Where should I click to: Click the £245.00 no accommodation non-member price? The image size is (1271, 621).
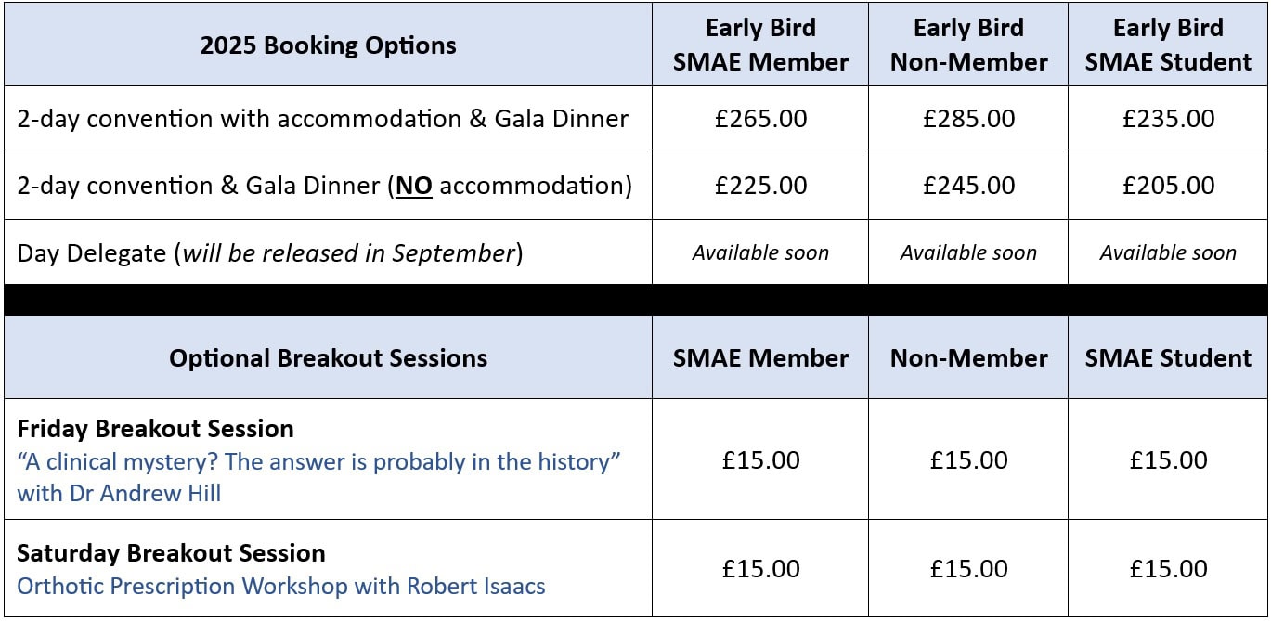click(x=968, y=186)
